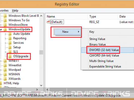Click the ab string icon of (Default) value
Image resolution: width=134 pixels, height=100 pixels.
pos(48,22)
